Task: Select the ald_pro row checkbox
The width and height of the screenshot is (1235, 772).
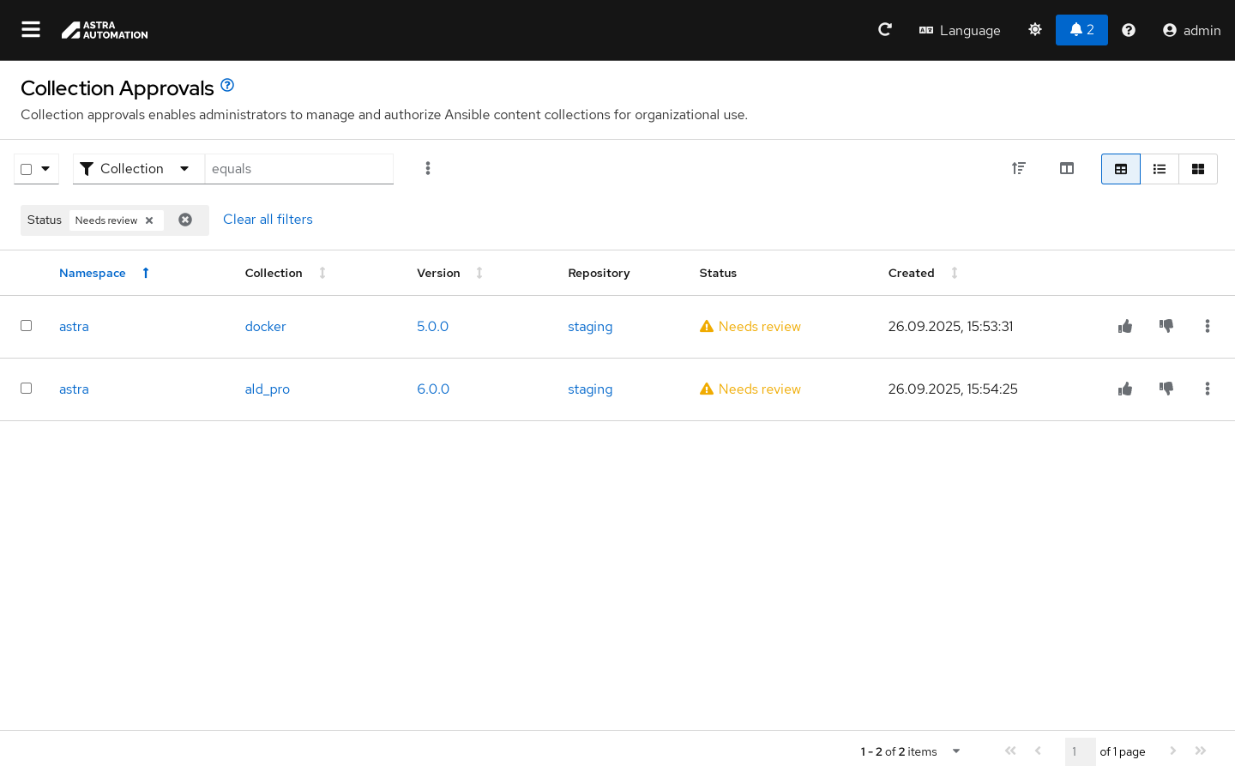Action: 27,389
